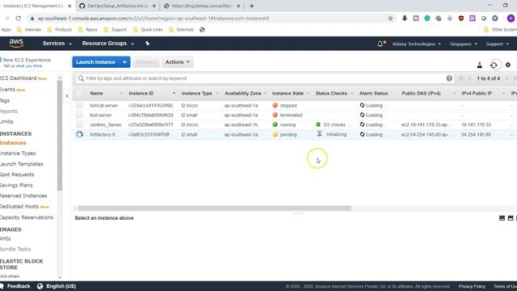
Task: Click the lab flask icon
Action: (479, 65)
